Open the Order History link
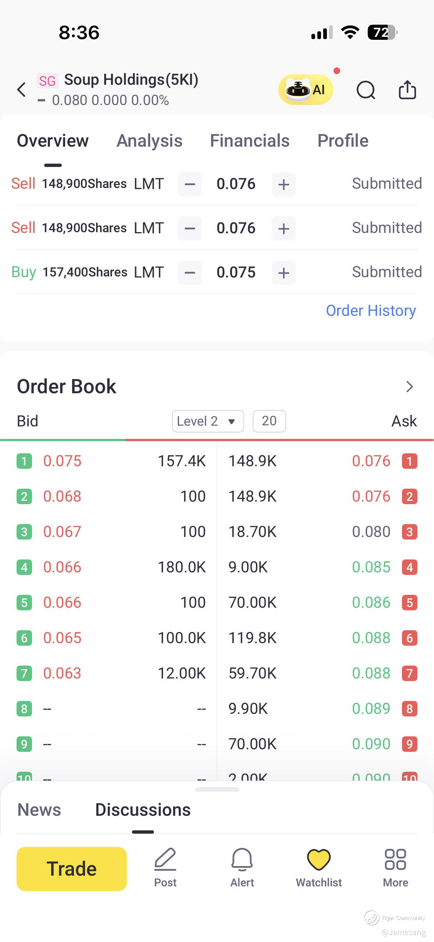 click(371, 311)
